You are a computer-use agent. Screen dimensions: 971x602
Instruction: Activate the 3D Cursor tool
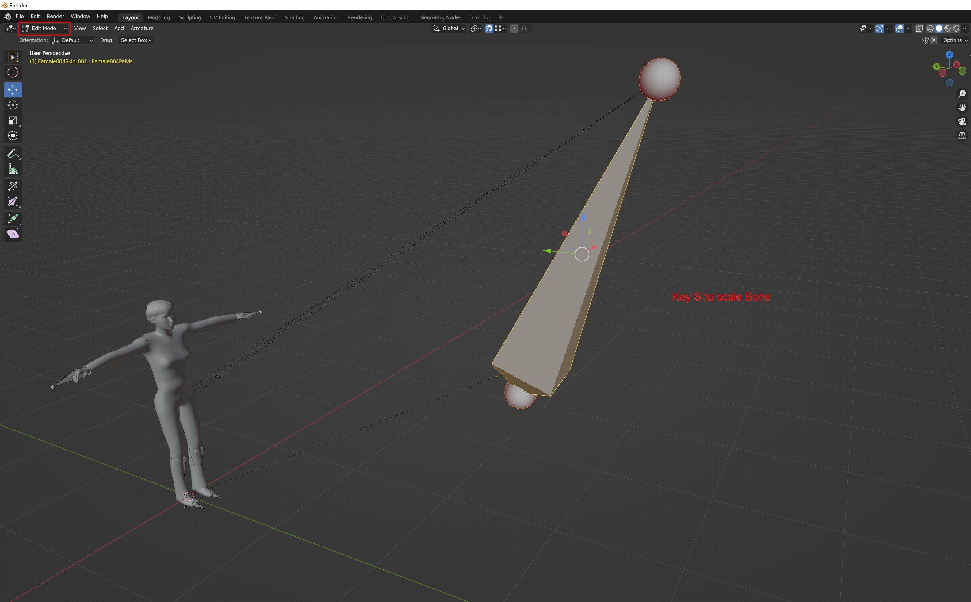(x=13, y=72)
